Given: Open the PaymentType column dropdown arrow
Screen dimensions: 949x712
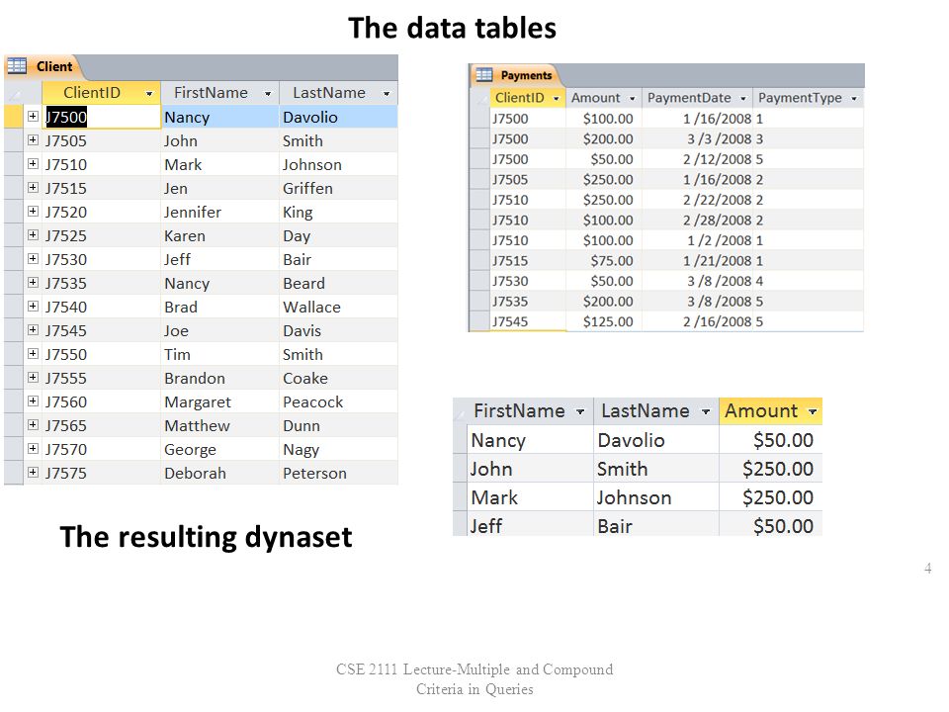Looking at the screenshot, I should [854, 98].
